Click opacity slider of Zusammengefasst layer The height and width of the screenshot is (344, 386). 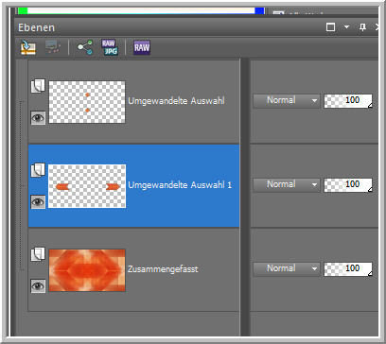tap(348, 269)
